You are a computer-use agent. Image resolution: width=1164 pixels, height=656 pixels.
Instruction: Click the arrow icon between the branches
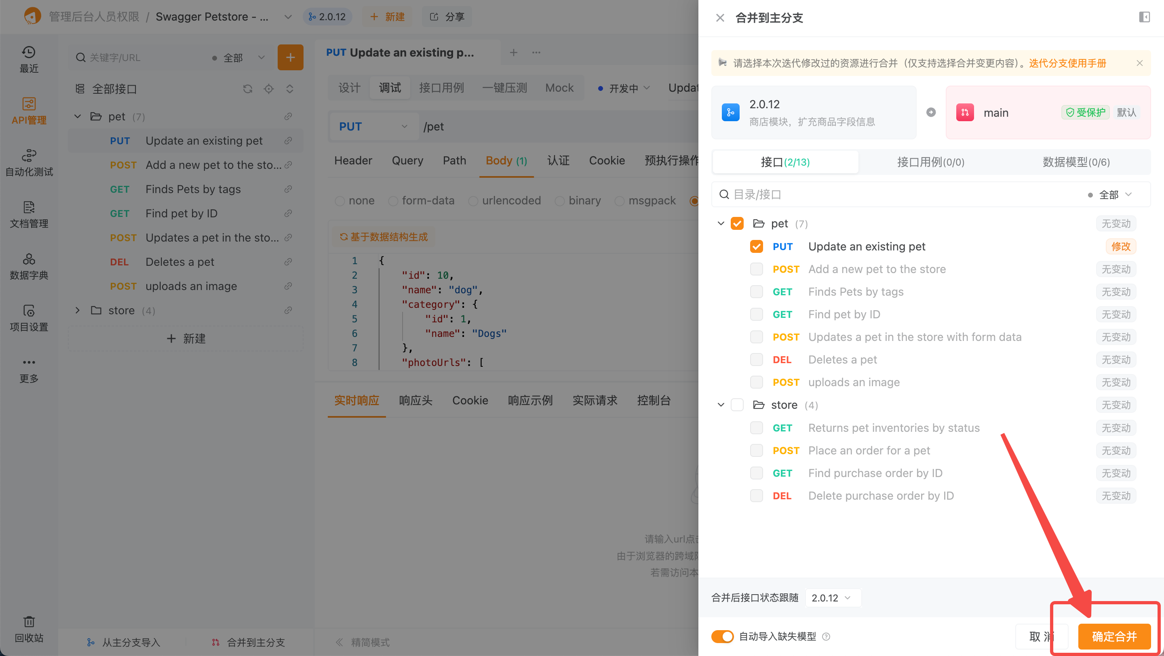click(931, 112)
